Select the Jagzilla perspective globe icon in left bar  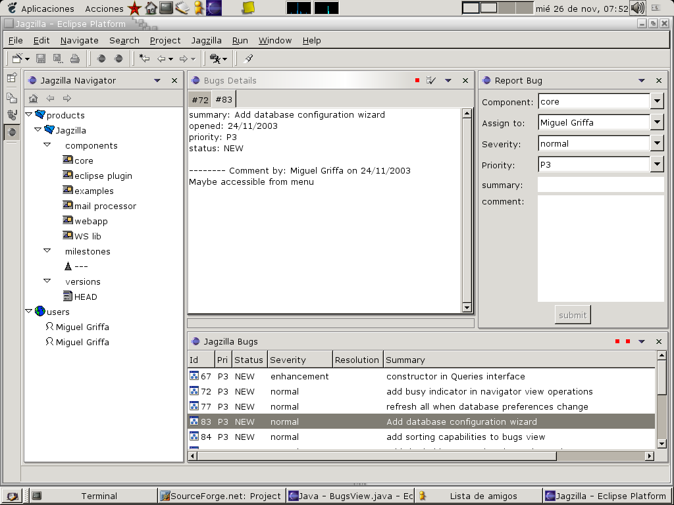tap(12, 132)
